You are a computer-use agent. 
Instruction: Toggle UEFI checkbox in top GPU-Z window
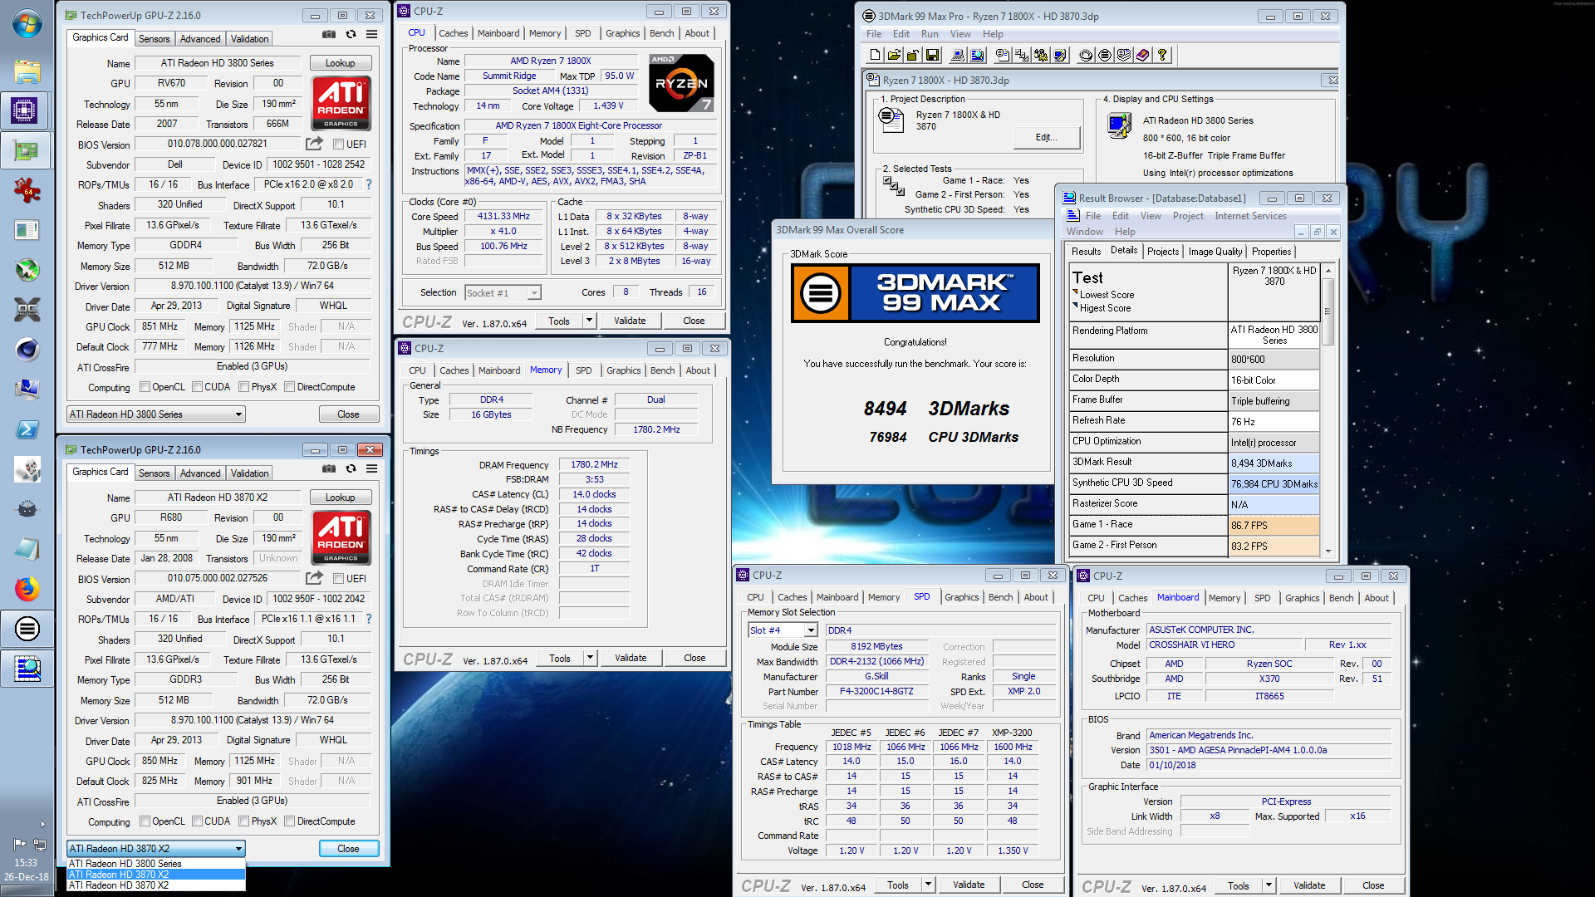point(338,144)
